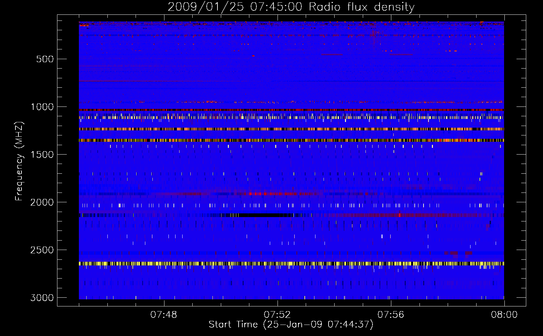The image size is (543, 336).
Task: Select the 2500 frequency tick label
Action: point(42,250)
